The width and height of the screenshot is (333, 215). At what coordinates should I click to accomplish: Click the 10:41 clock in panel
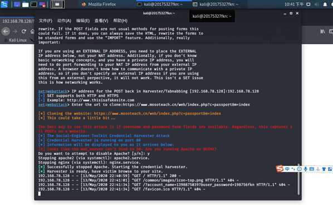pyautogui.click(x=294, y=4)
